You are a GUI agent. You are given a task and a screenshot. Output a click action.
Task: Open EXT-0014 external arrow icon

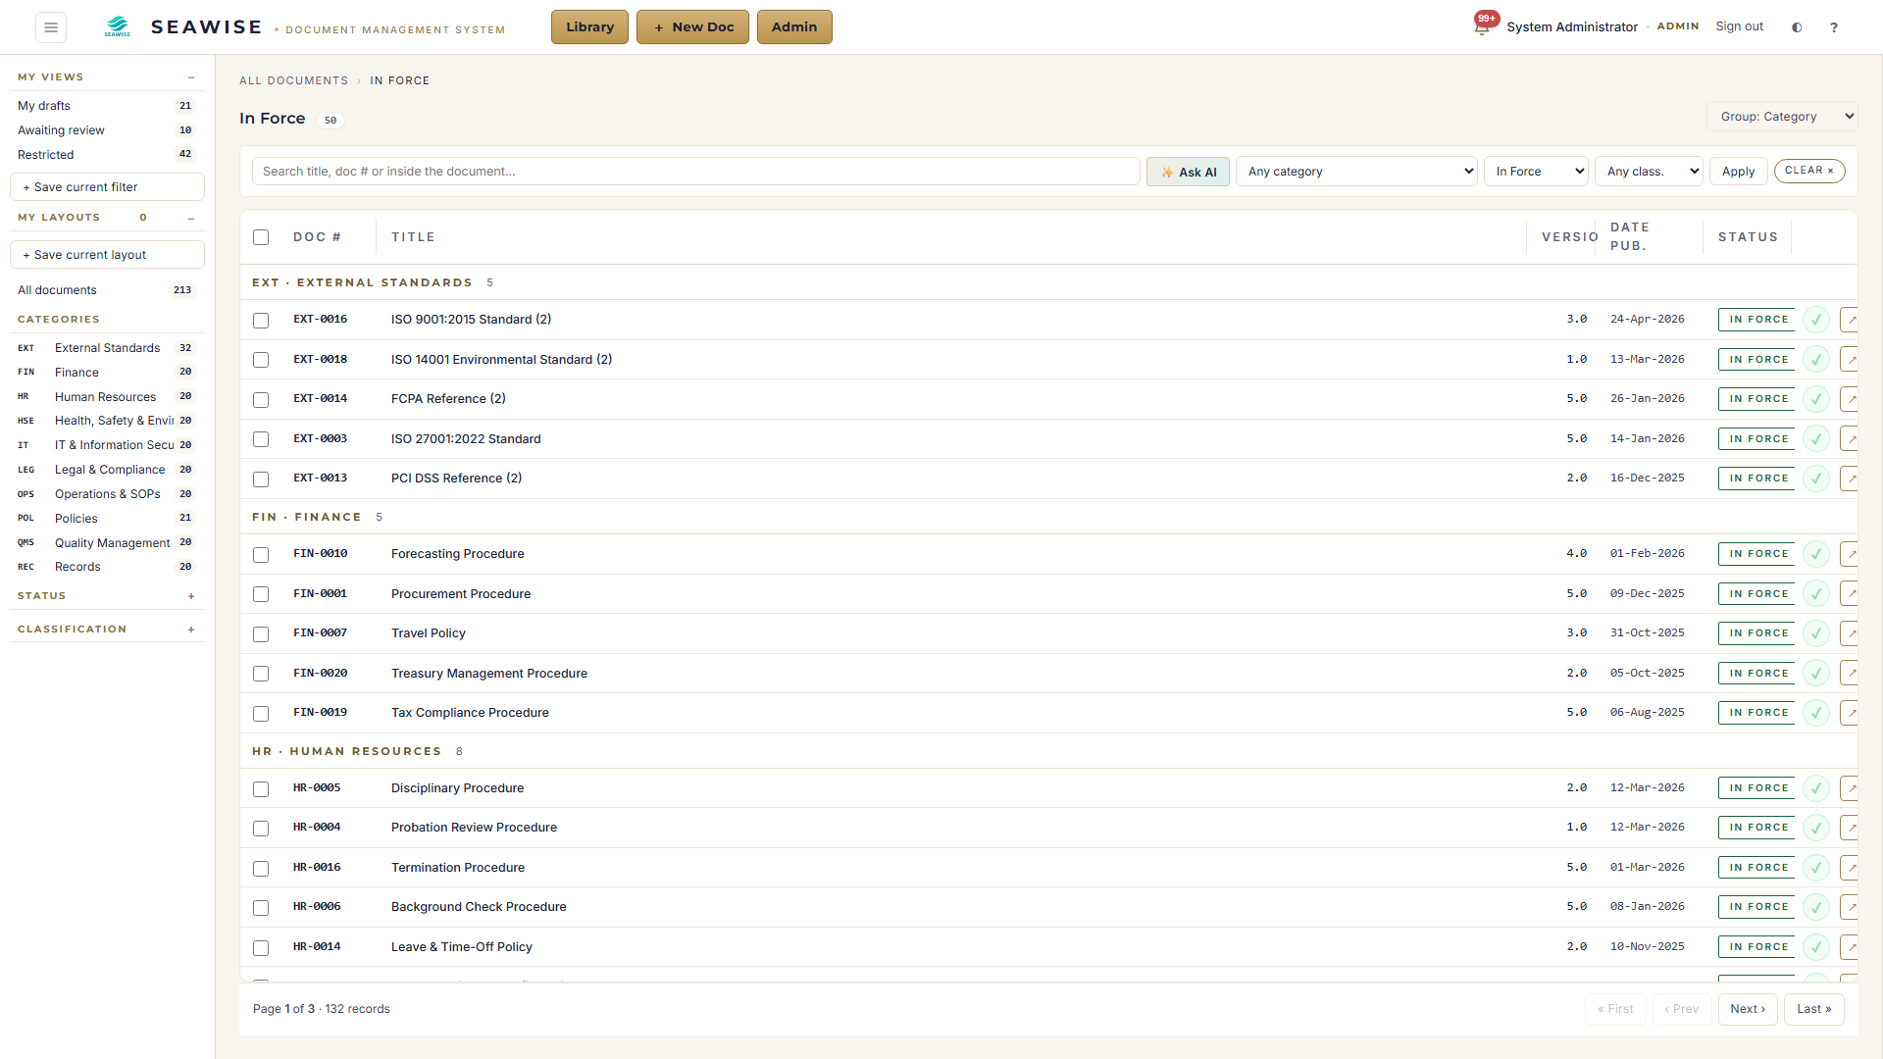[1850, 399]
